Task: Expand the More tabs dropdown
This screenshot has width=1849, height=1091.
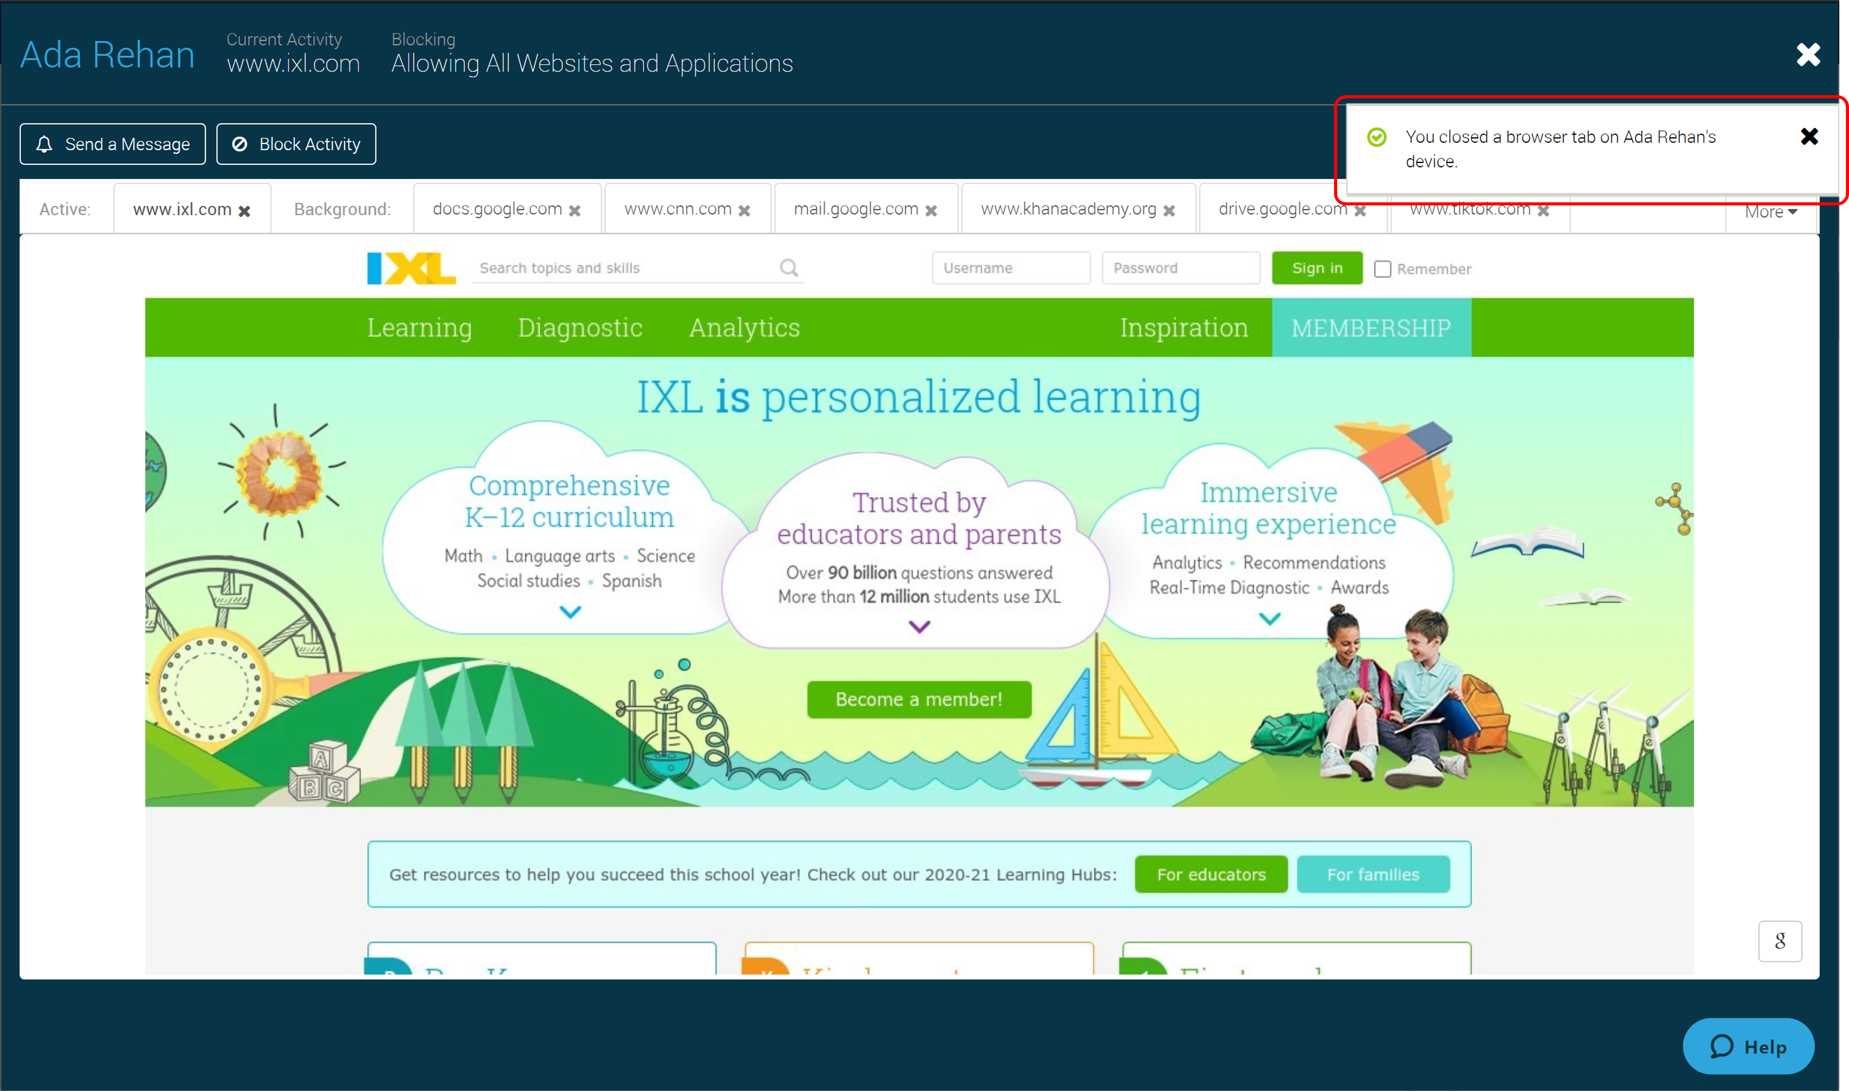Action: (1772, 212)
